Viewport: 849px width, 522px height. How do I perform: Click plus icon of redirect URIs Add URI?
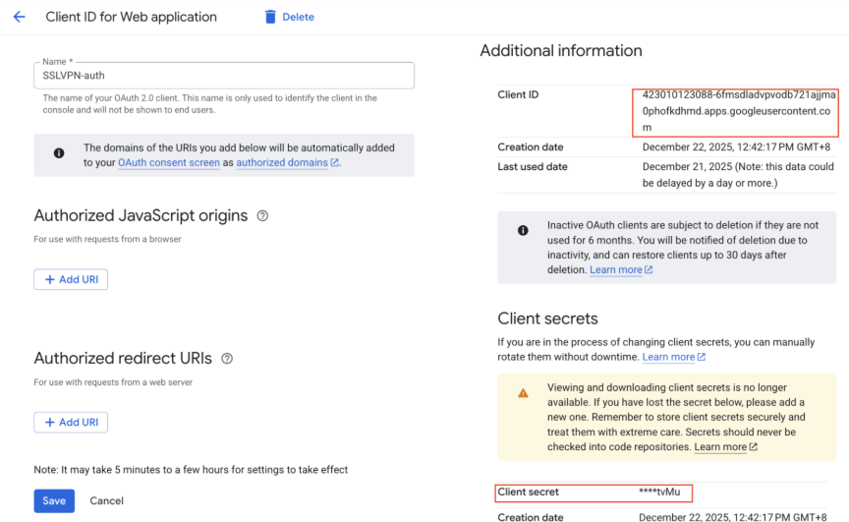tap(50, 423)
